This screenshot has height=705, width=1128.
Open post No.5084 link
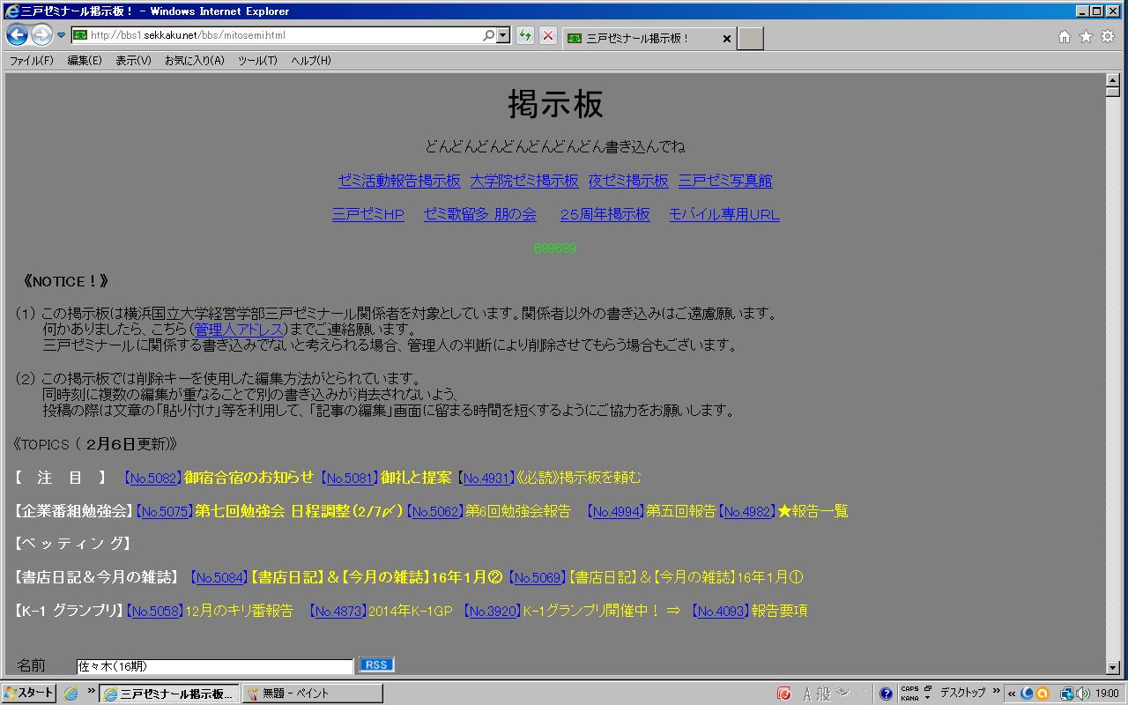click(x=219, y=578)
